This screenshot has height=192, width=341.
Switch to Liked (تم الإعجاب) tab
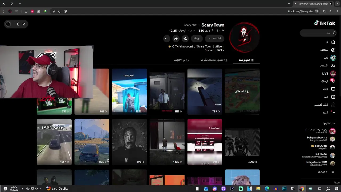click(182, 60)
